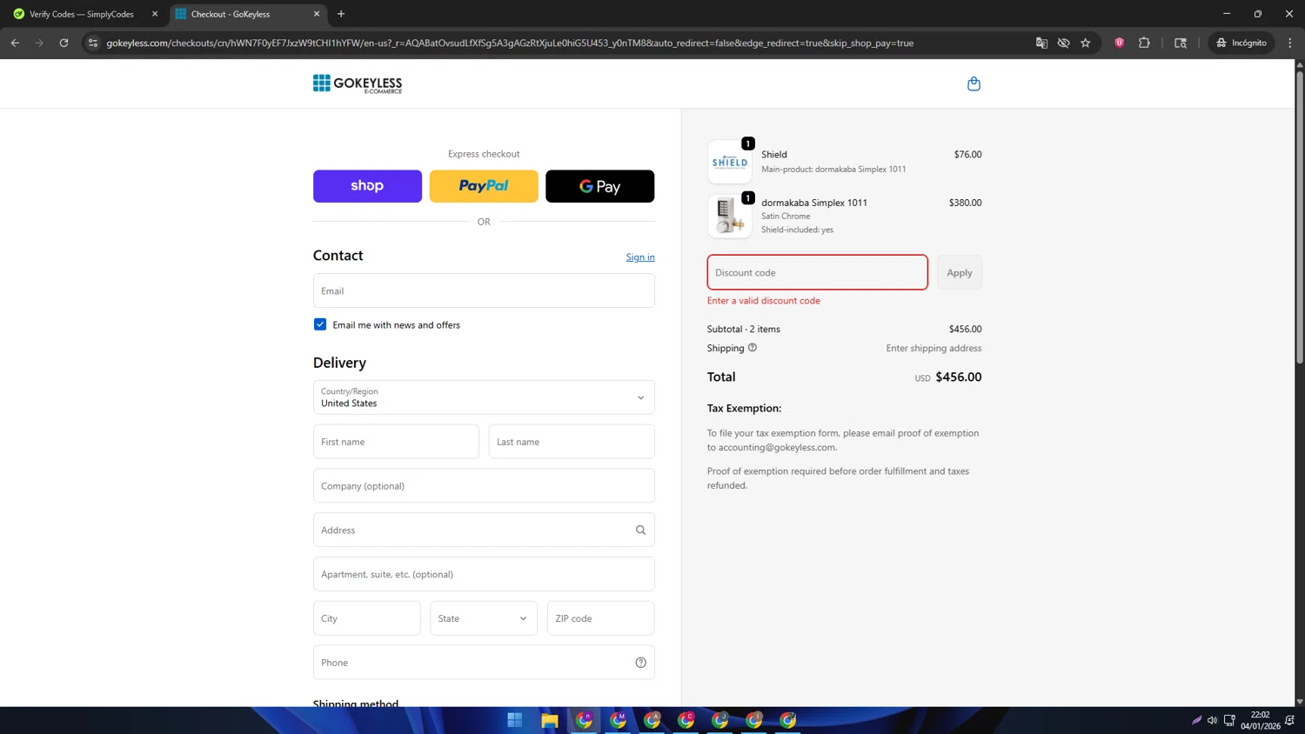This screenshot has width=1305, height=734.
Task: Open the Country/Region dropdown
Action: (x=484, y=397)
